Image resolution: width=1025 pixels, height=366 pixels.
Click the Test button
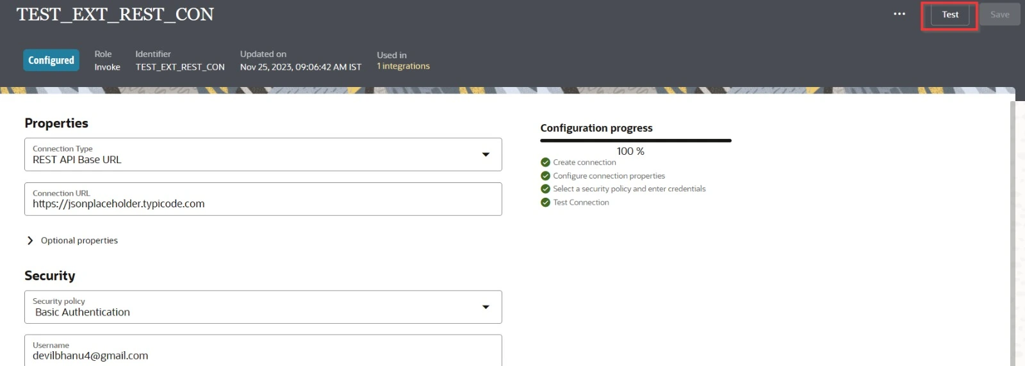coord(949,15)
